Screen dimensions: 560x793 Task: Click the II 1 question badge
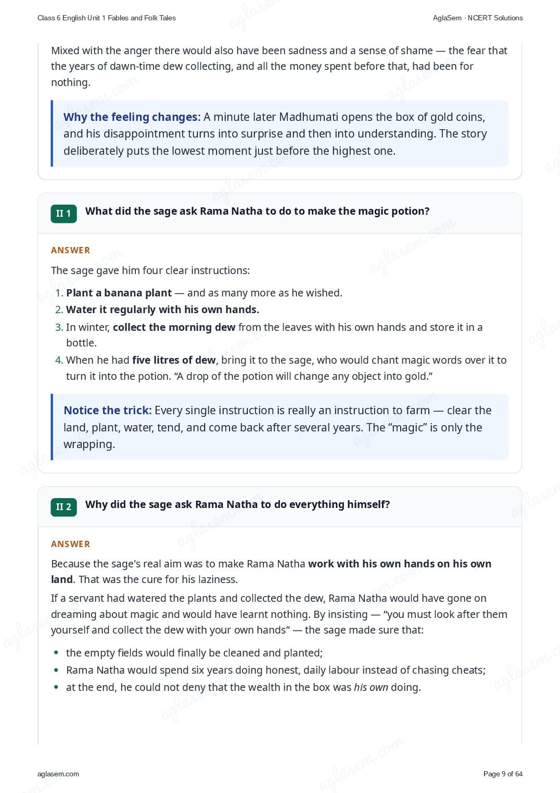coord(63,214)
